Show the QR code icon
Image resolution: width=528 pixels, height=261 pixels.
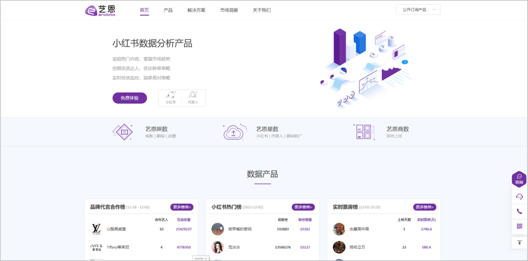(x=519, y=226)
